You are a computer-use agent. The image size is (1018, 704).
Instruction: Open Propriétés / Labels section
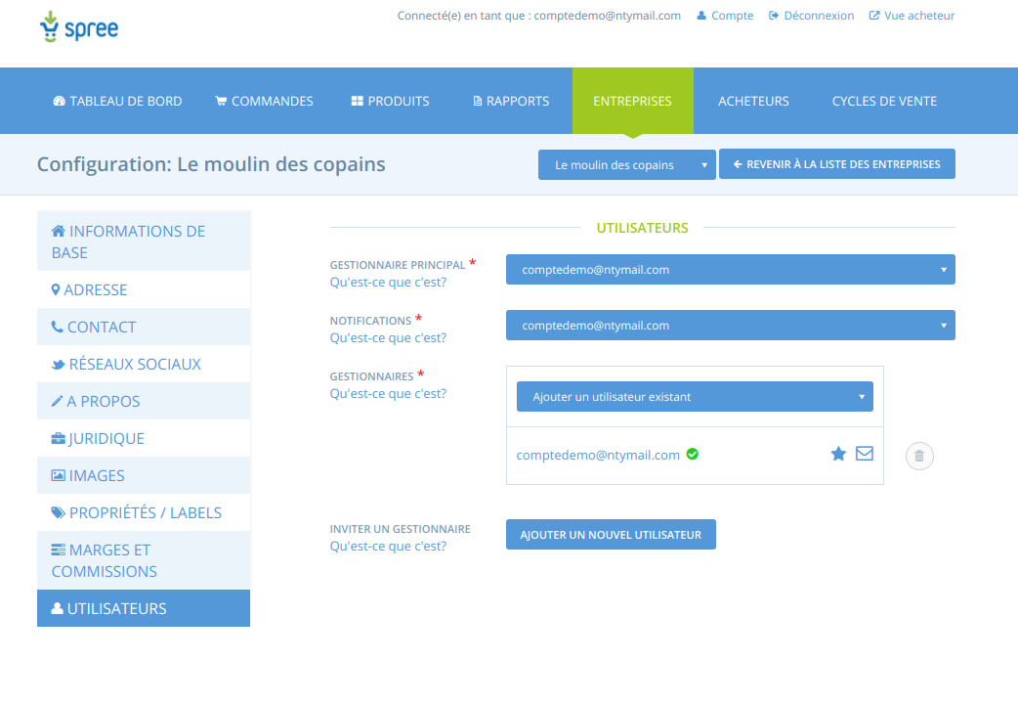(144, 512)
